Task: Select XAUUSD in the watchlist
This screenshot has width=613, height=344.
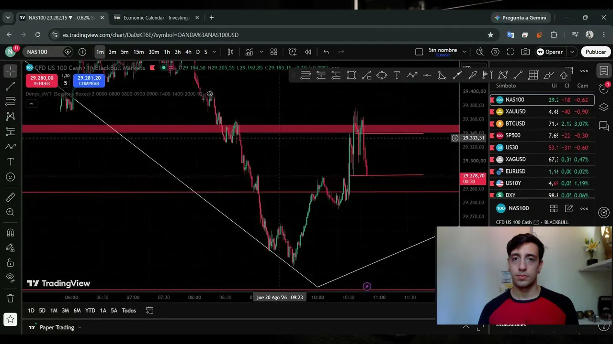Action: pos(542,112)
